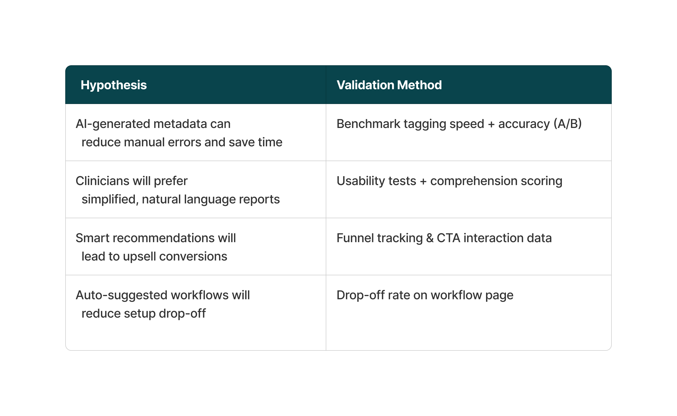Select Drop-off rate on workflow page cell
677x416 pixels.
469,313
